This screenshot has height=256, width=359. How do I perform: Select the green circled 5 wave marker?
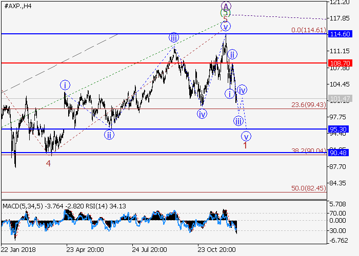pyautogui.click(x=226, y=13)
